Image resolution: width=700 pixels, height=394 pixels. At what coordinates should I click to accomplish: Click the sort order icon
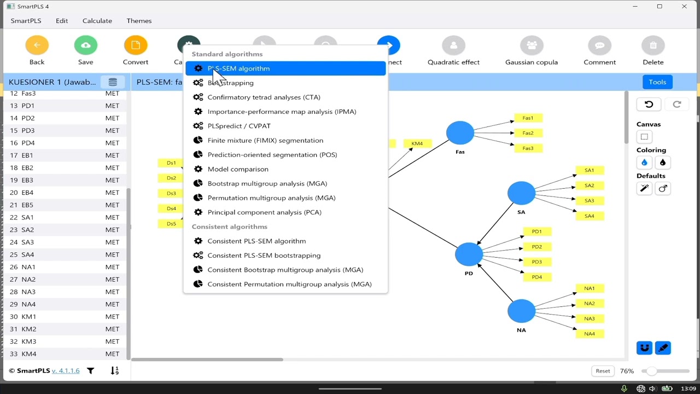point(114,371)
